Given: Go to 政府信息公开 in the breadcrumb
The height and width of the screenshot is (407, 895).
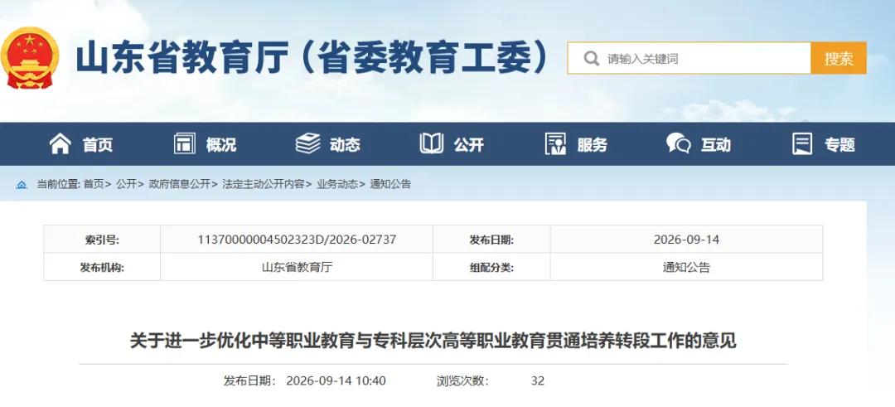Looking at the screenshot, I should pyautogui.click(x=180, y=184).
